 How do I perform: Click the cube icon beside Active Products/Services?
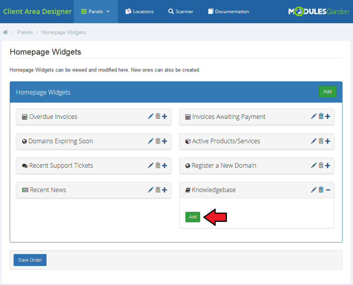point(188,141)
